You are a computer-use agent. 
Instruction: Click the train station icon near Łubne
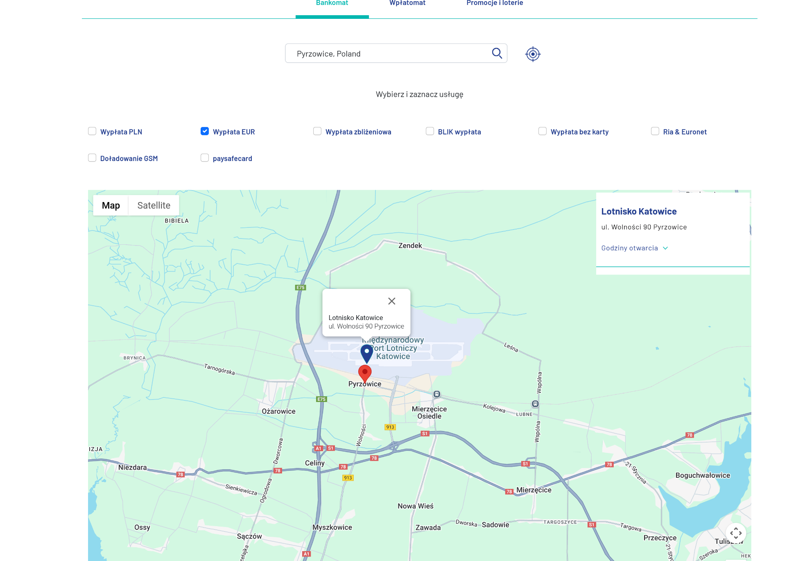(x=535, y=404)
